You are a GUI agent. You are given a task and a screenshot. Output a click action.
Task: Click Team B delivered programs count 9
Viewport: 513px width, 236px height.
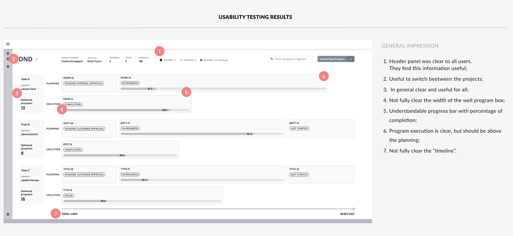[x=22, y=153]
